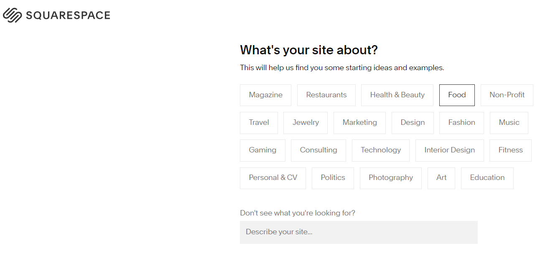The image size is (558, 271).
Task: Select Personal & CV option
Action: pos(273,178)
